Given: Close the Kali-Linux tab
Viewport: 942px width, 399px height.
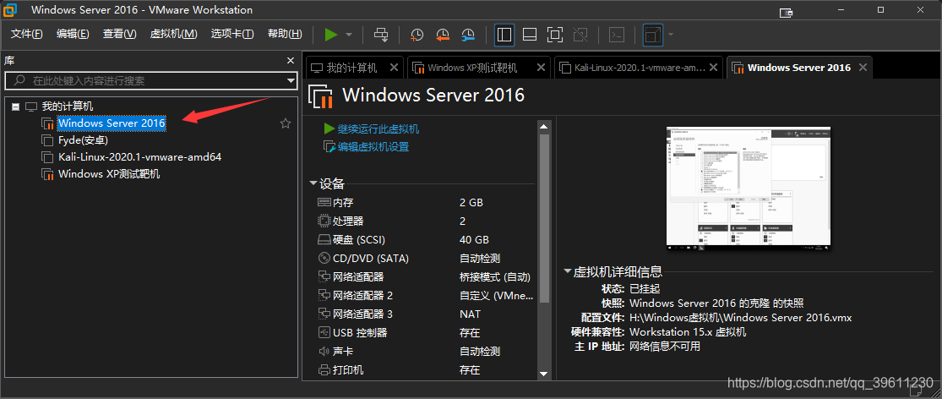Looking at the screenshot, I should [713, 68].
